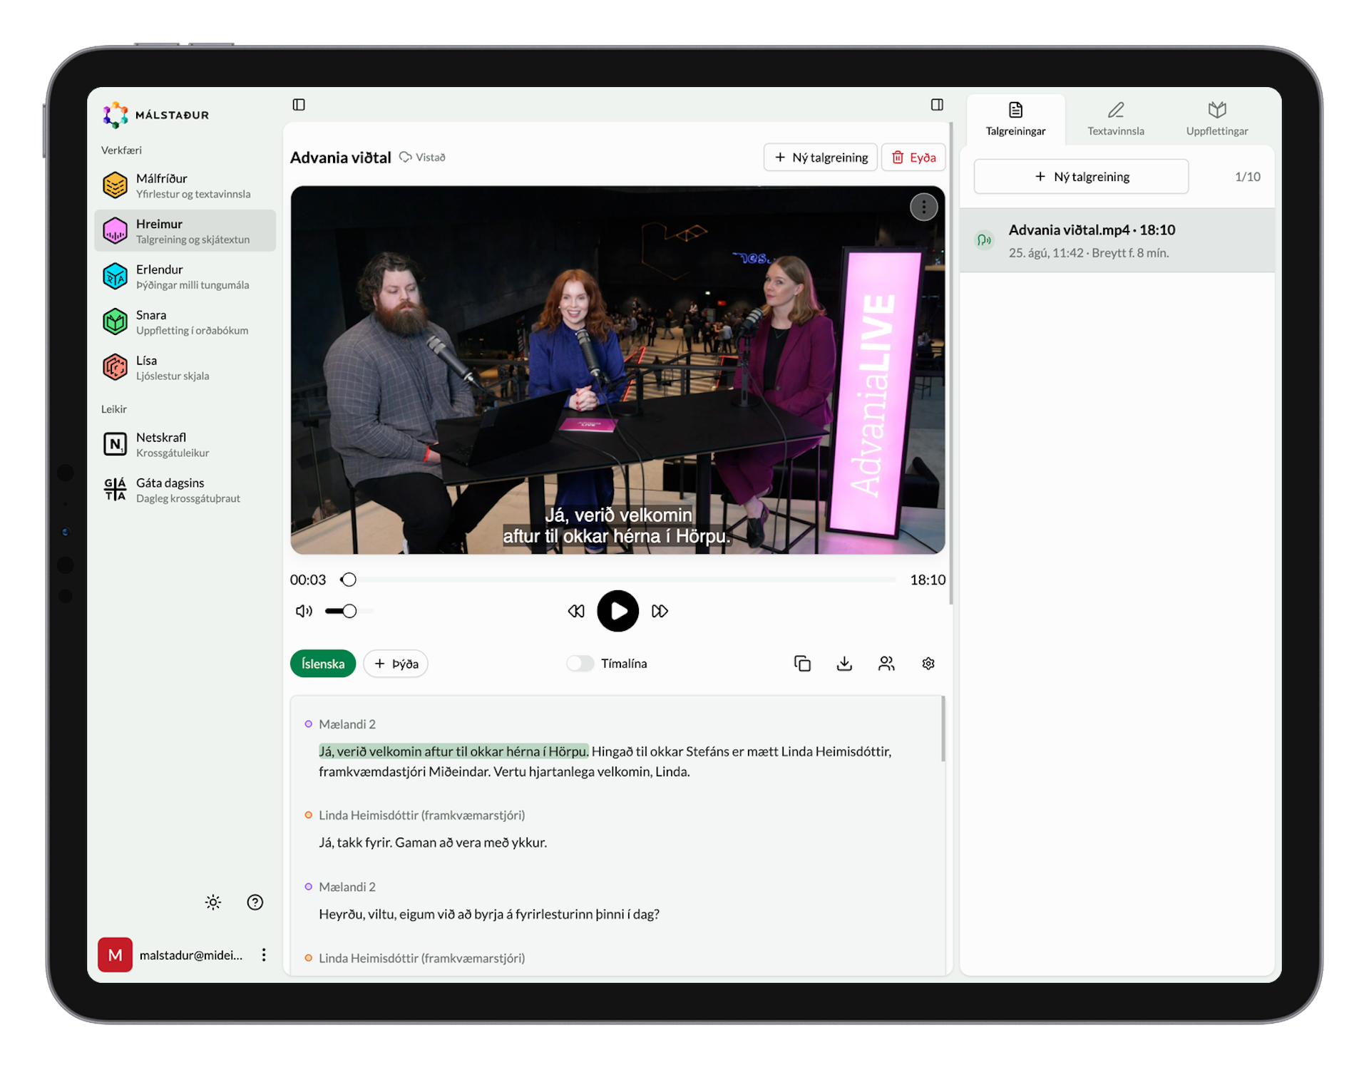Launch Netskrafl crossword game
This screenshot has width=1369, height=1070.
(185, 444)
